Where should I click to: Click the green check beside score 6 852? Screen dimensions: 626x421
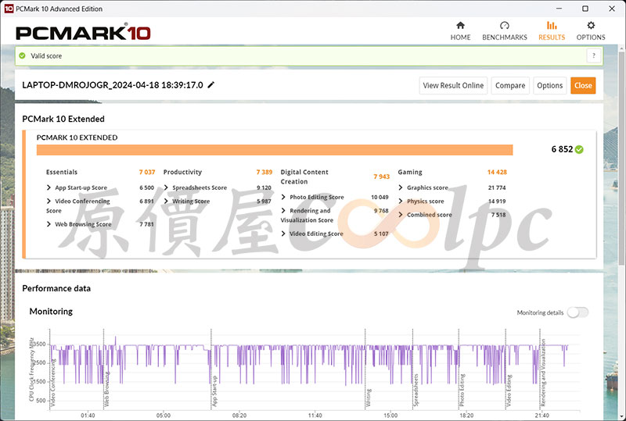tap(579, 149)
